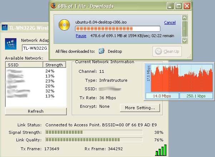Click the 17.5 Mbps graph scale label
The height and width of the screenshot is (157, 215).
tap(148, 74)
